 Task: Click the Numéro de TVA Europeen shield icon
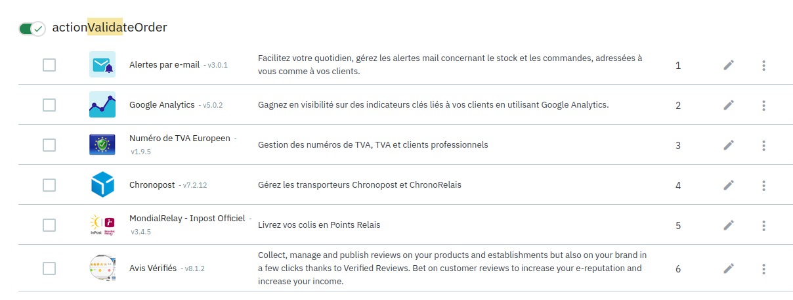click(x=102, y=144)
